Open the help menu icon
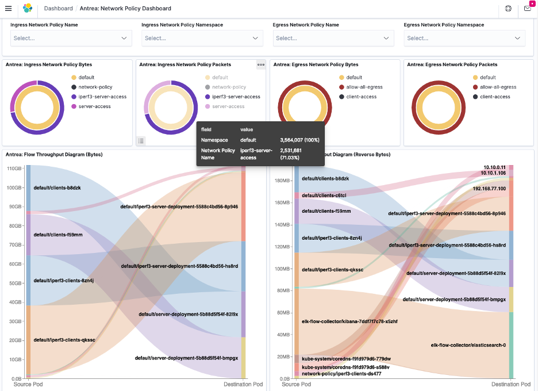This screenshot has width=538, height=391. [x=508, y=9]
